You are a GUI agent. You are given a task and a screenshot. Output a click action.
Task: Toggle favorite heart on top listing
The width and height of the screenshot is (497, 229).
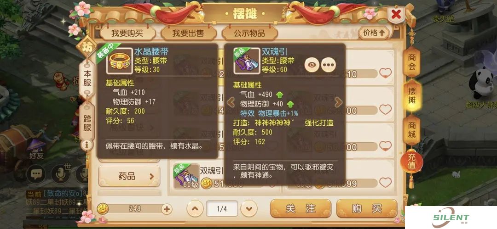click(x=386, y=73)
